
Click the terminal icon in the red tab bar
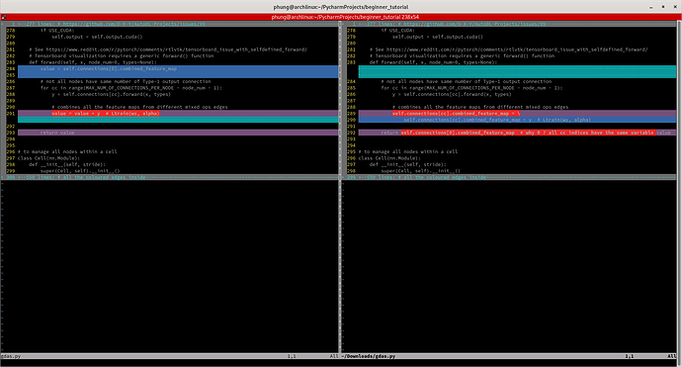4,17
